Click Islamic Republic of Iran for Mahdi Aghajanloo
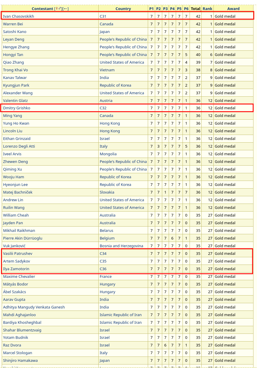This screenshot has height=368, width=257. click(x=121, y=315)
